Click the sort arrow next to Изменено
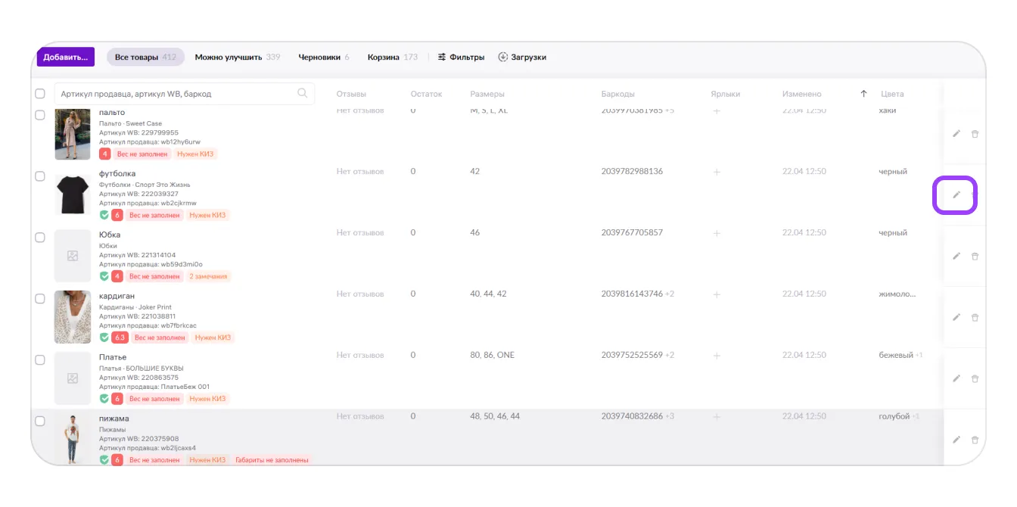The image size is (1017, 507). coord(863,94)
